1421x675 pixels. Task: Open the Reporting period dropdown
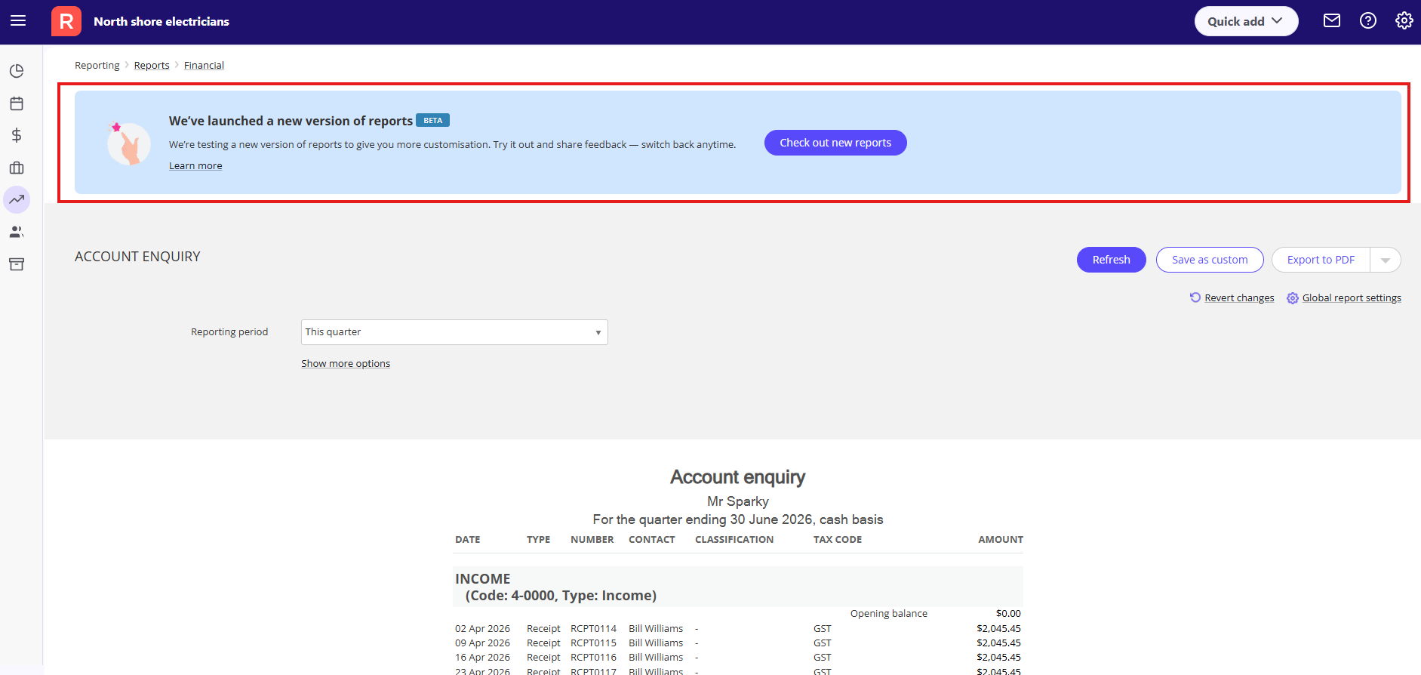(x=454, y=332)
